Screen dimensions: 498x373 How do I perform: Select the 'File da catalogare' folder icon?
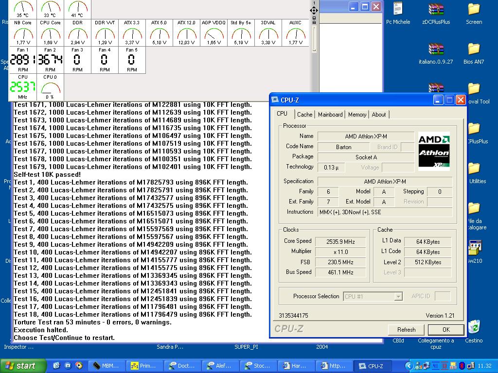point(474,208)
